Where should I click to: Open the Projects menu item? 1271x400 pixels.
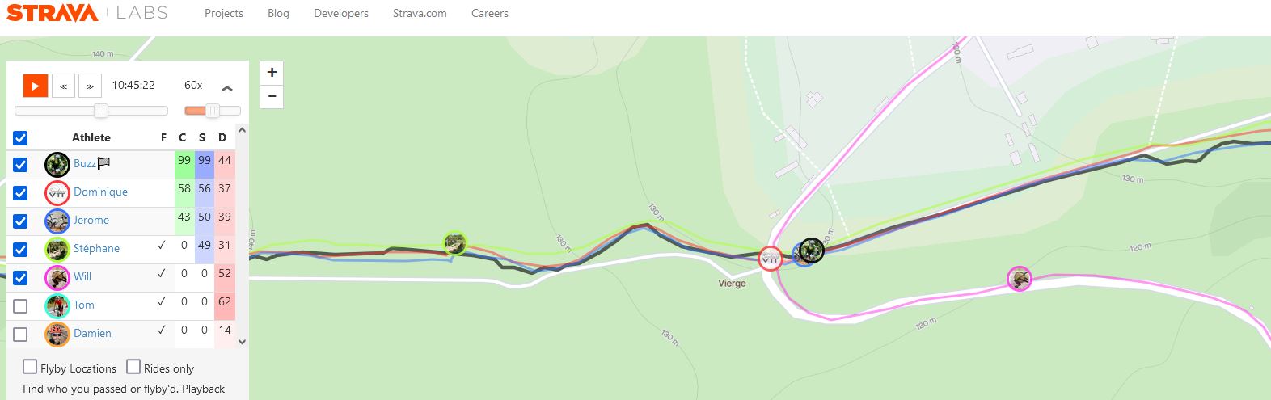tap(224, 14)
